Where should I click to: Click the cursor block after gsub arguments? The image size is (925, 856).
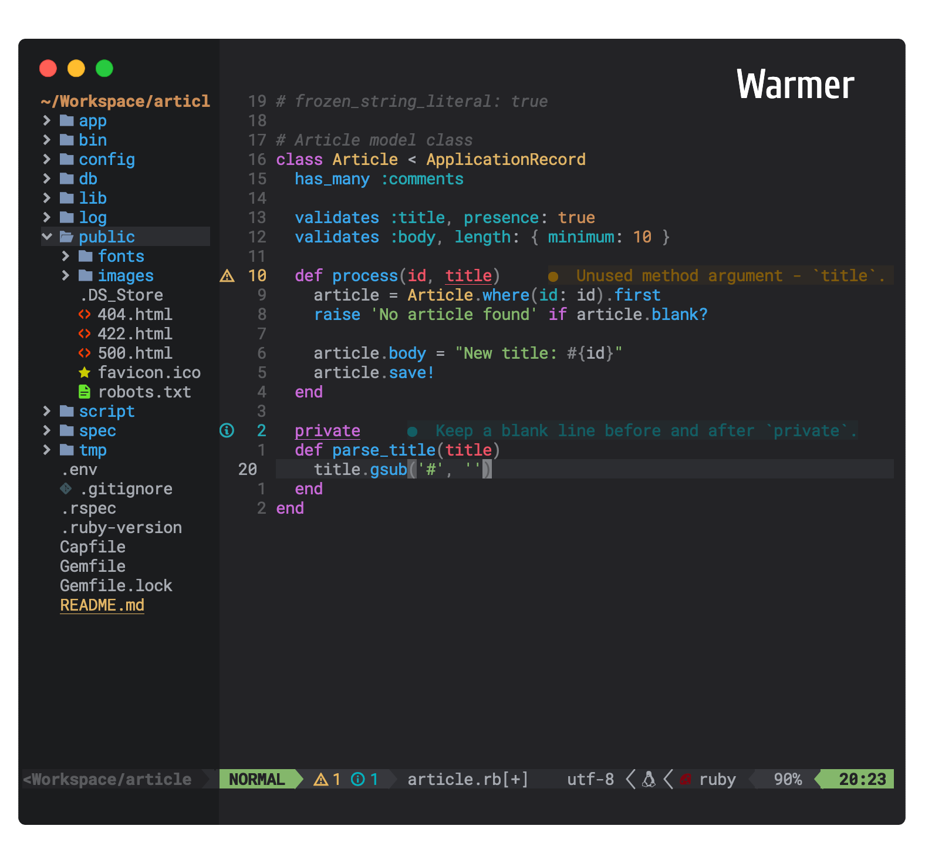pos(487,469)
